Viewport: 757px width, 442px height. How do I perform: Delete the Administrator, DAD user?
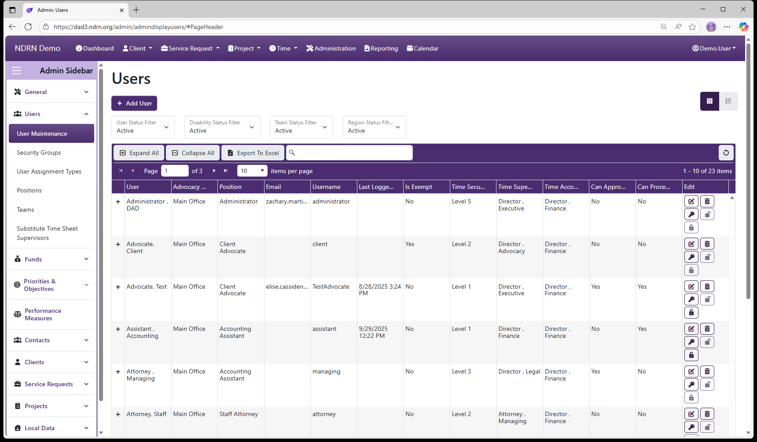pos(707,201)
